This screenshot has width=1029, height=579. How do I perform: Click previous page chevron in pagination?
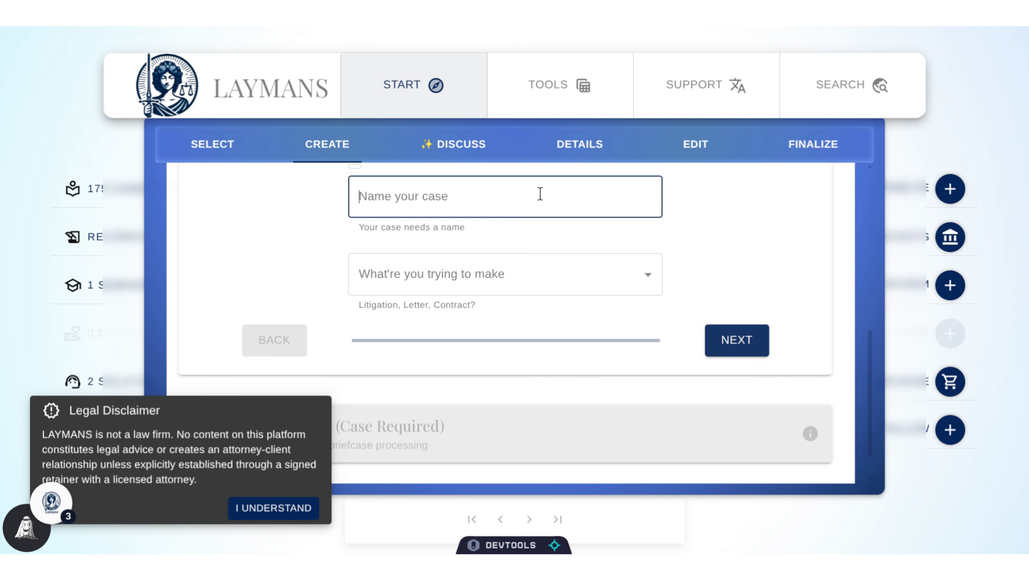coord(500,519)
